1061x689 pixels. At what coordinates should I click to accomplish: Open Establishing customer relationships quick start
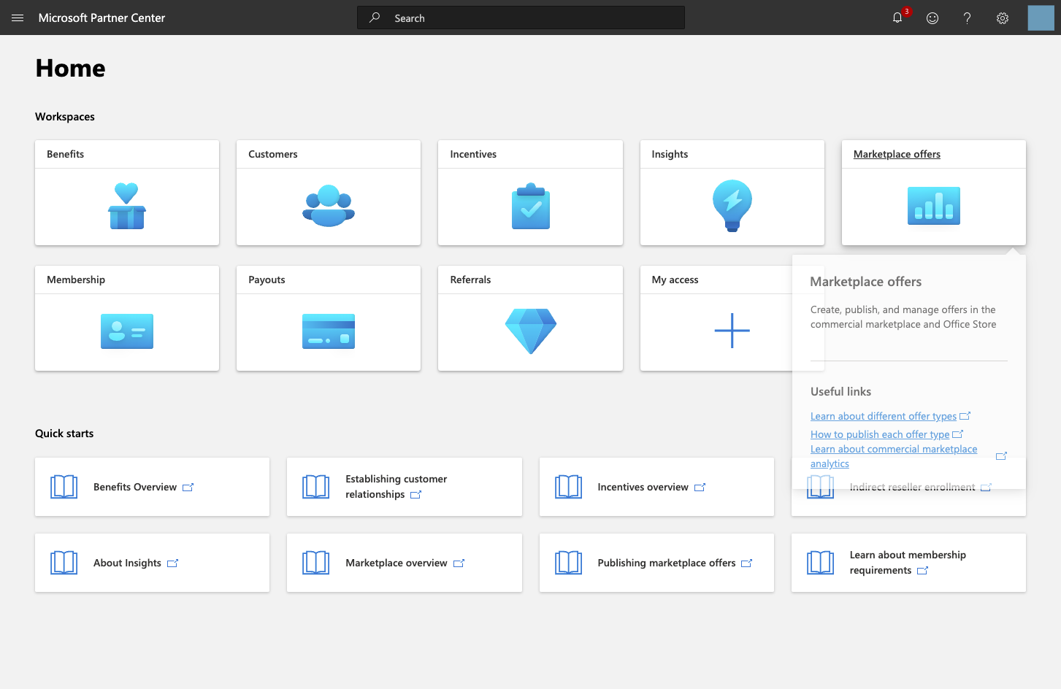pos(405,487)
